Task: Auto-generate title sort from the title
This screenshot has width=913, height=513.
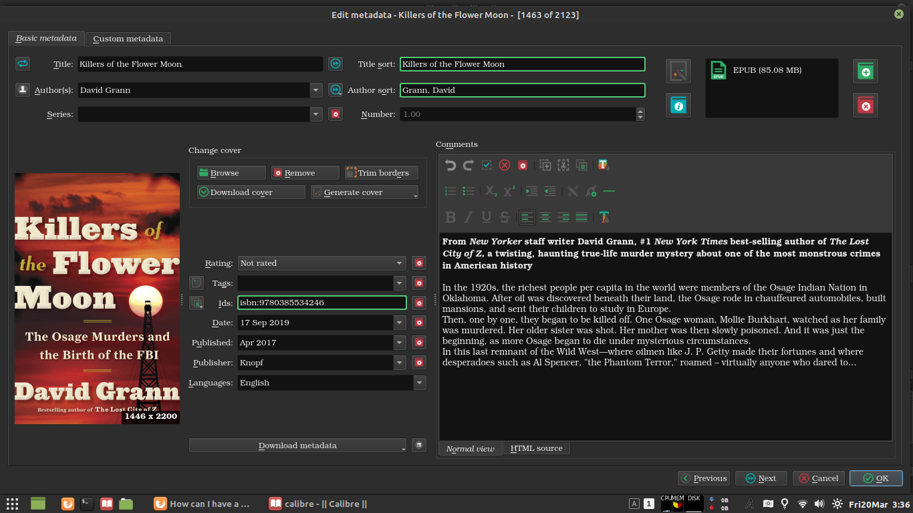Action: (336, 63)
